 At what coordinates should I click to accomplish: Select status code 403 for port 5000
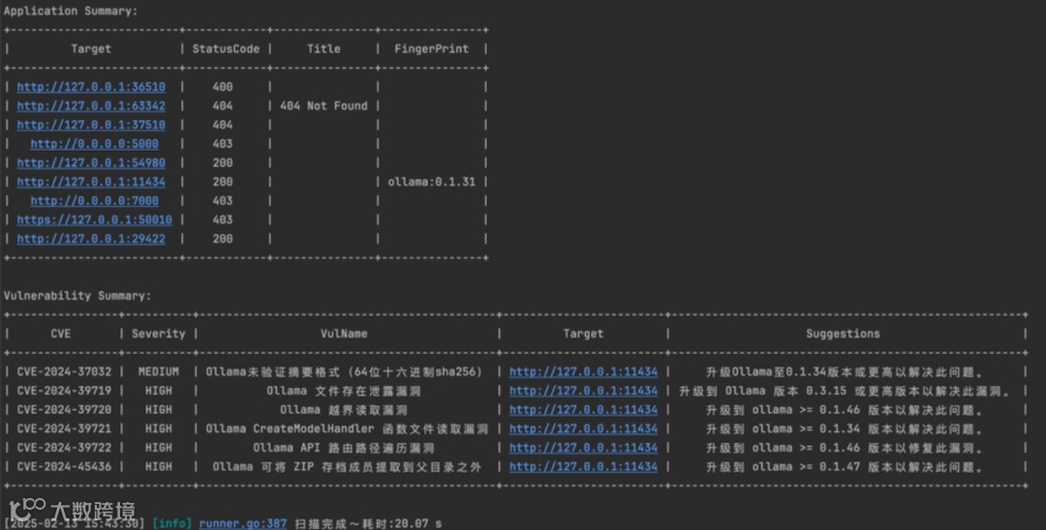tap(223, 144)
